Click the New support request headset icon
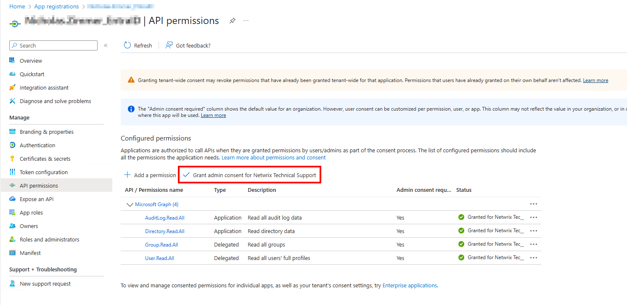The image size is (627, 305). point(13,284)
